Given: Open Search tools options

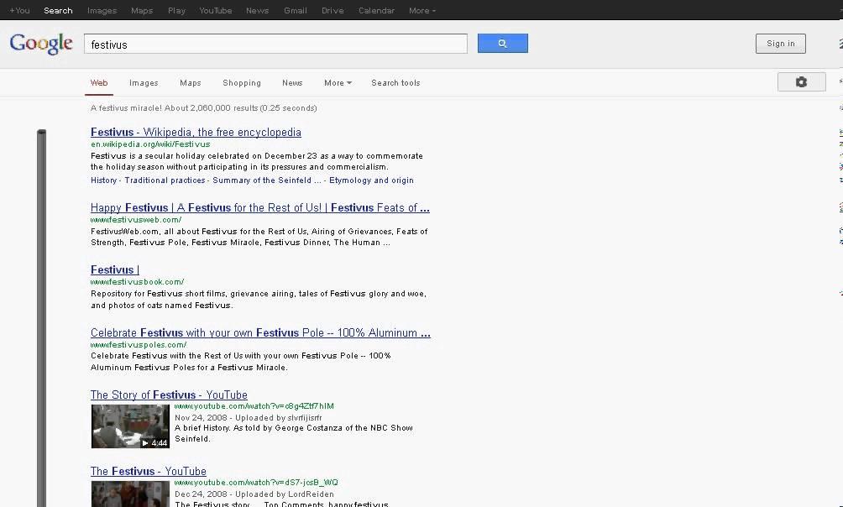Looking at the screenshot, I should (x=395, y=83).
